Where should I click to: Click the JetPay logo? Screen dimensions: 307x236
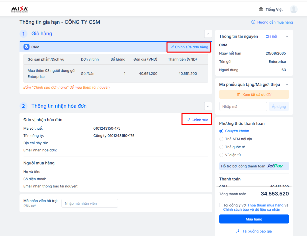275,166
